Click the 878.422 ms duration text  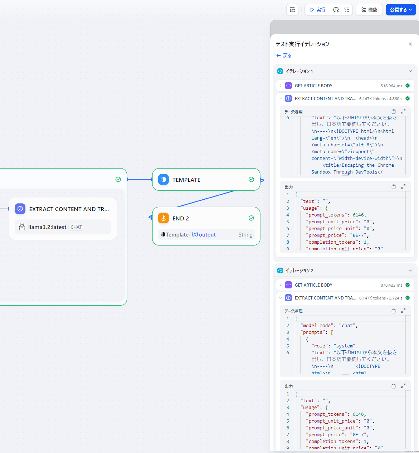391,285
